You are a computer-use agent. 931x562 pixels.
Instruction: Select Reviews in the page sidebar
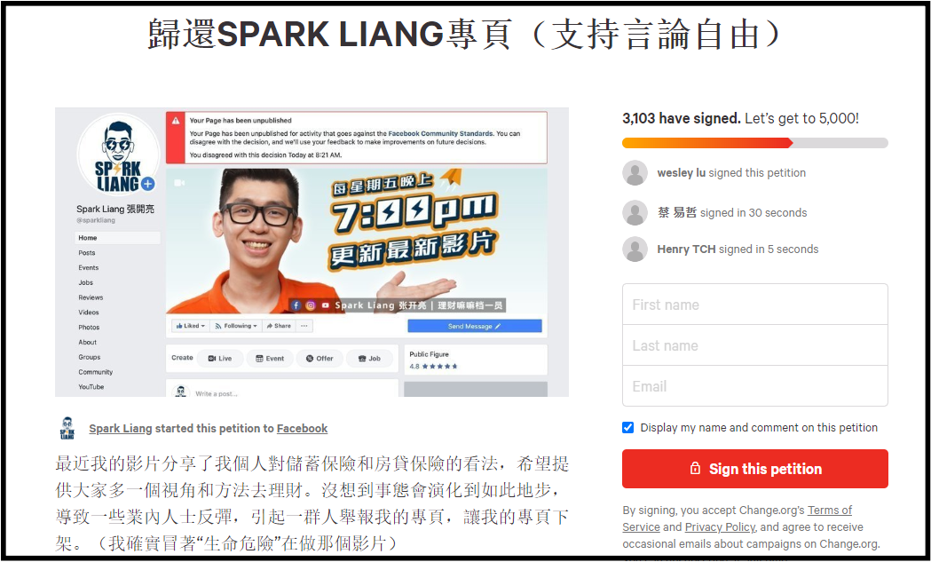pos(91,297)
